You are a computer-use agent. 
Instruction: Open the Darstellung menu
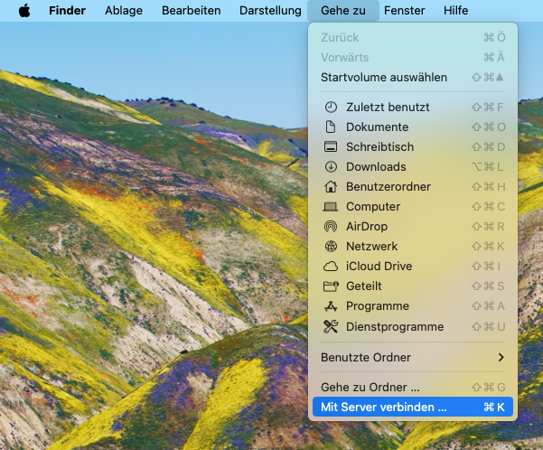point(270,11)
